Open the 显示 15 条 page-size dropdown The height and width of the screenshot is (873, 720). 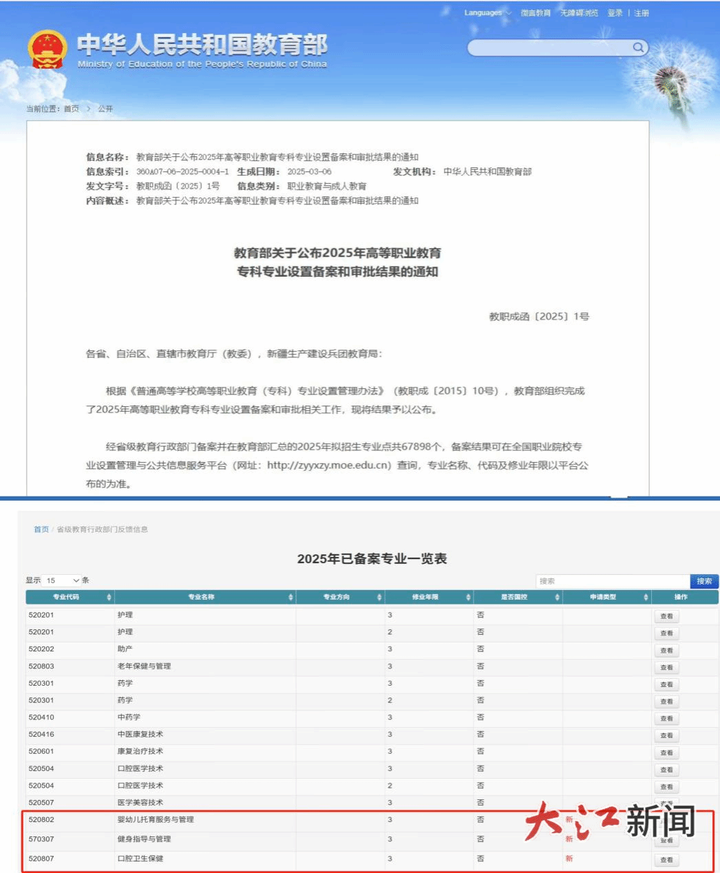coord(63,580)
